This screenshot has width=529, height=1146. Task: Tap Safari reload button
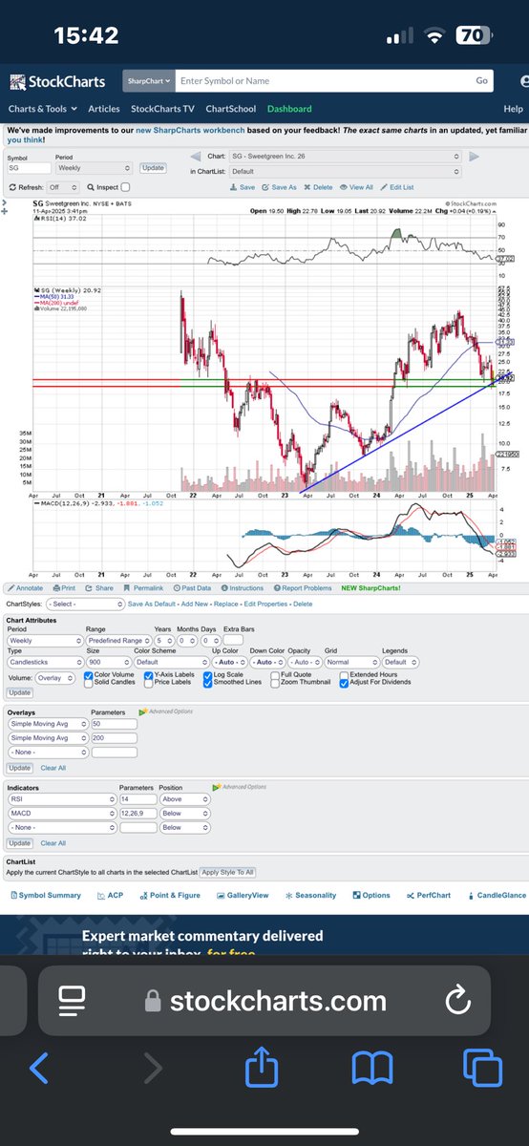pyautogui.click(x=458, y=1001)
